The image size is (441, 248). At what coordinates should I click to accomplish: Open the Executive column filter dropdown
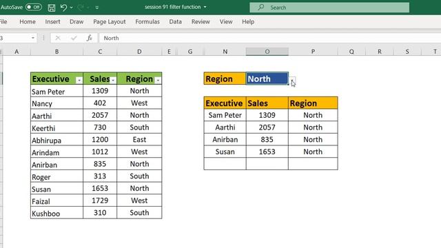[79, 81]
